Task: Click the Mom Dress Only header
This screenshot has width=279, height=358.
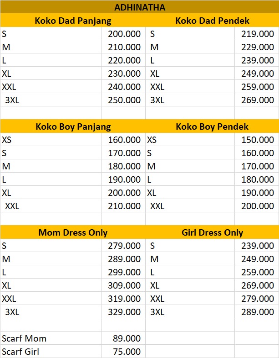Action: (73, 232)
